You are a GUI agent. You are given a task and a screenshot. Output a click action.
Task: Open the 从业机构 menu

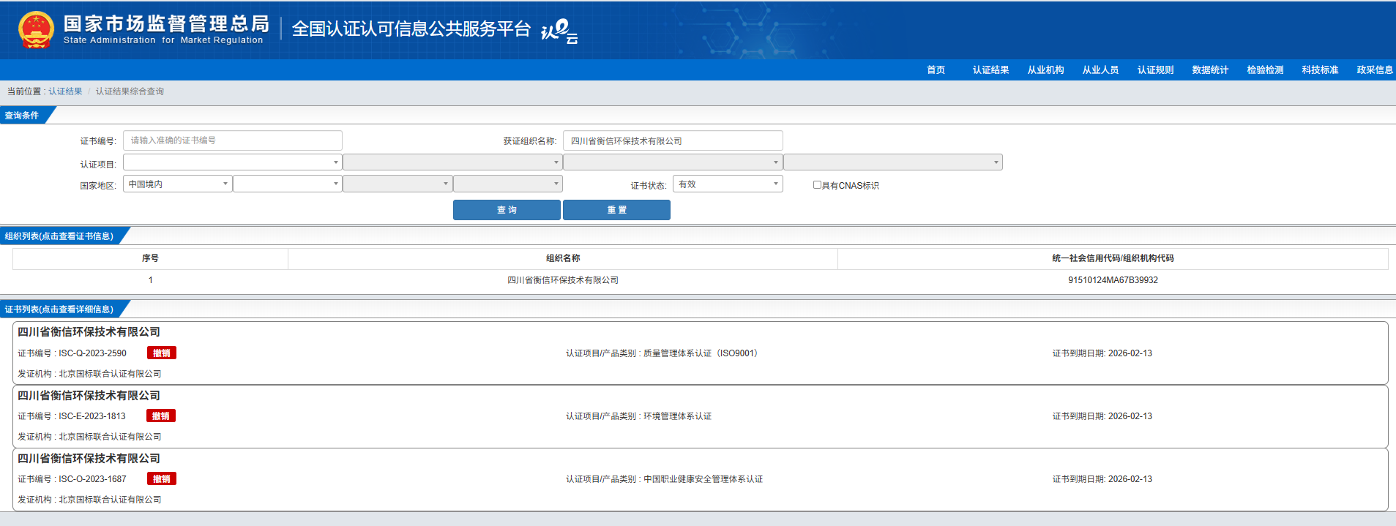pos(1045,70)
